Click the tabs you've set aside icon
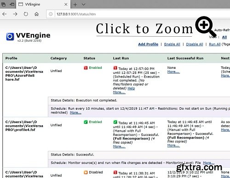The height and width of the screenshot is (178, 230). (x=3, y=5)
